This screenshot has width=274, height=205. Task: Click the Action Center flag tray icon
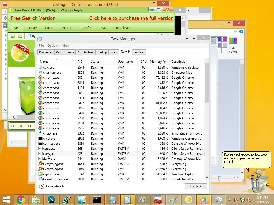[x=236, y=200]
